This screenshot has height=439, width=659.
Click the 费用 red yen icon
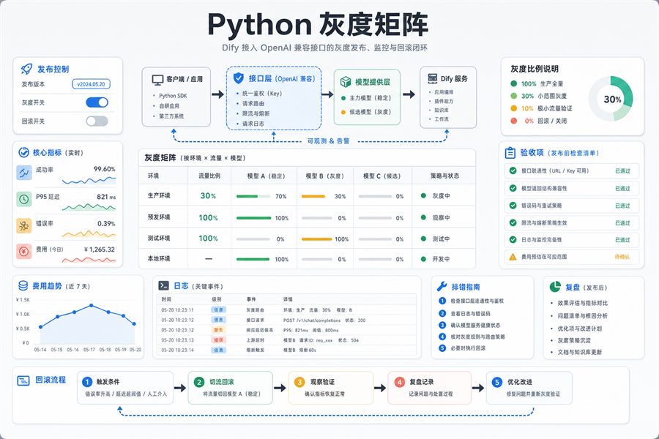coord(24,252)
